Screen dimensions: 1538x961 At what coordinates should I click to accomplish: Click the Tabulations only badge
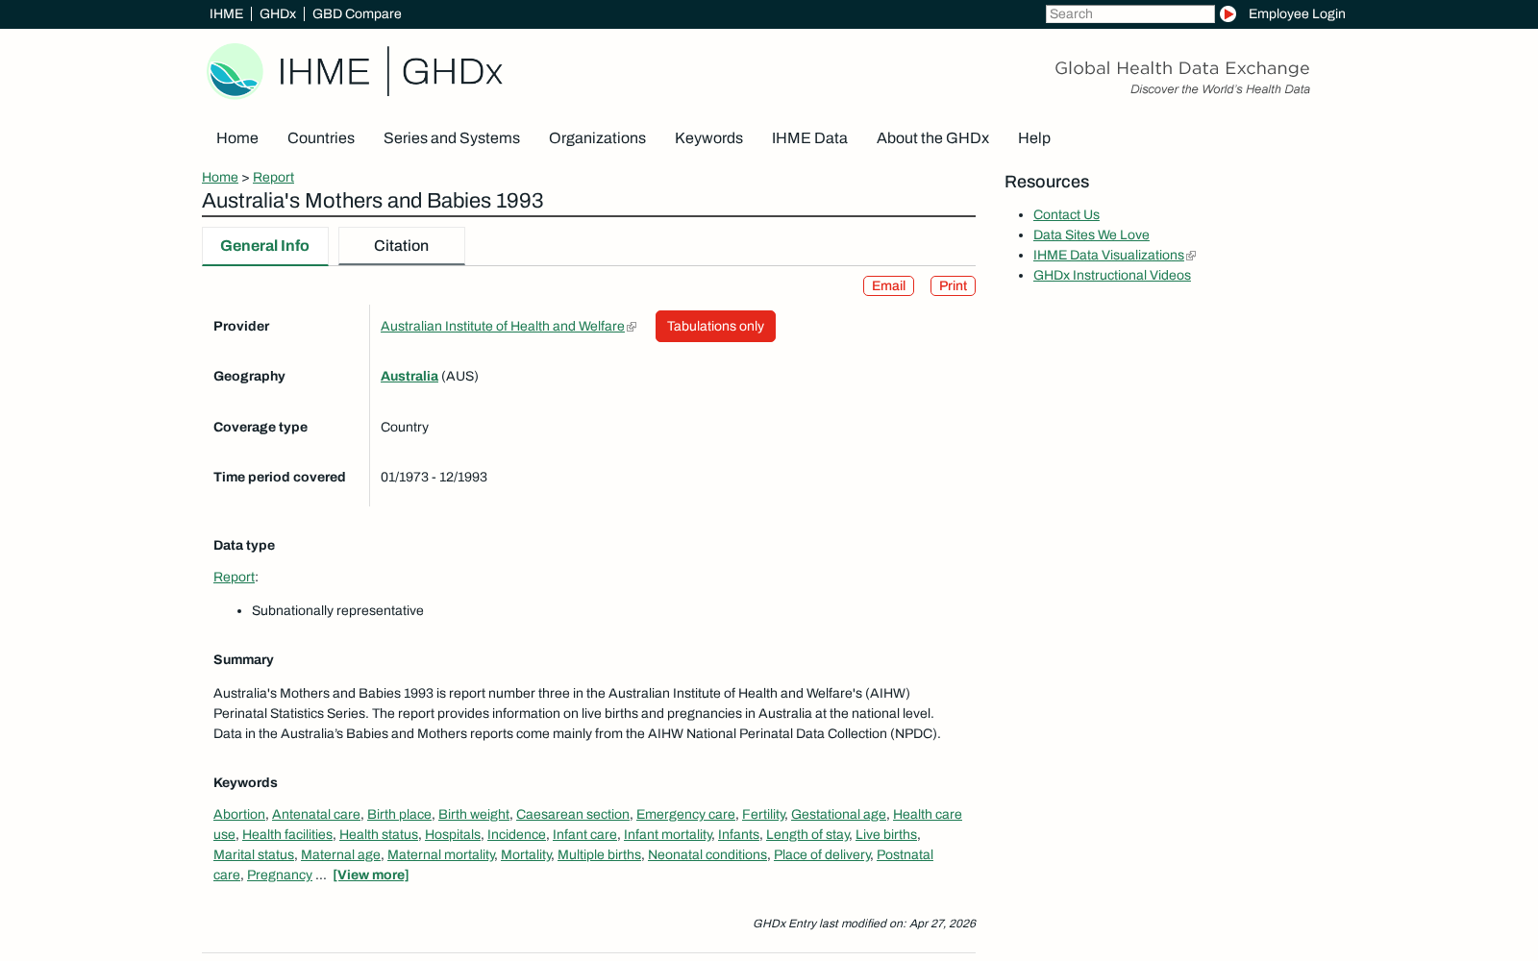pyautogui.click(x=715, y=326)
